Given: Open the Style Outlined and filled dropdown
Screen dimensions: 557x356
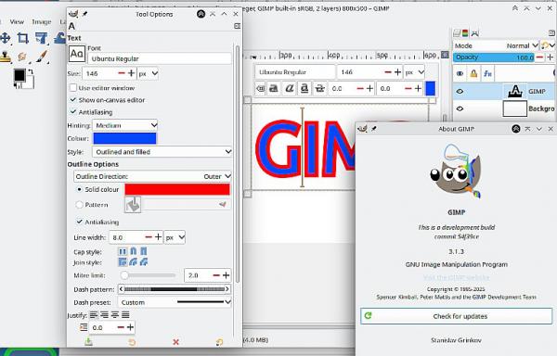Looking at the screenshot, I should tap(162, 152).
